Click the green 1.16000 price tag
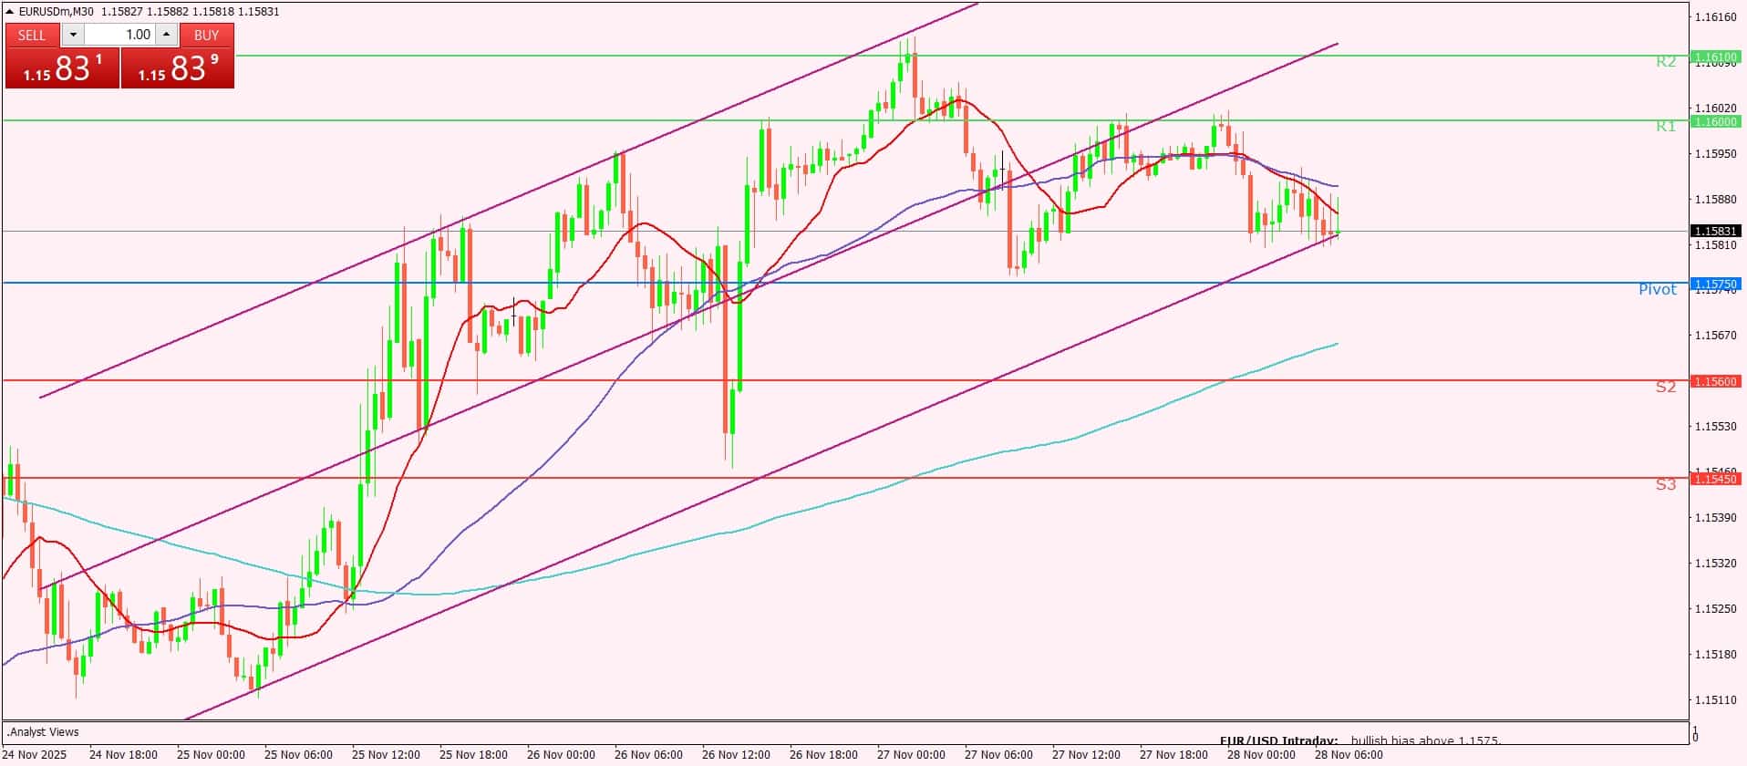Image resolution: width=1747 pixels, height=766 pixels. click(1715, 121)
